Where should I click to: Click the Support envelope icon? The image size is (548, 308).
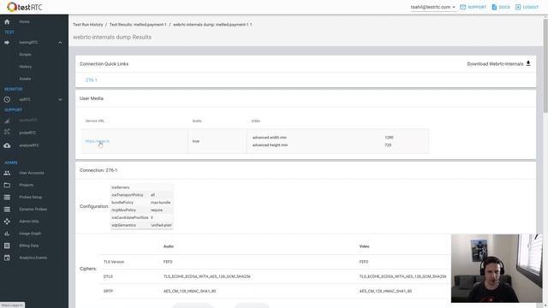click(x=462, y=7)
